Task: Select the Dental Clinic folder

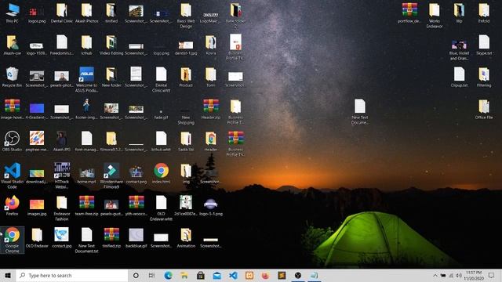Action: coord(62,13)
